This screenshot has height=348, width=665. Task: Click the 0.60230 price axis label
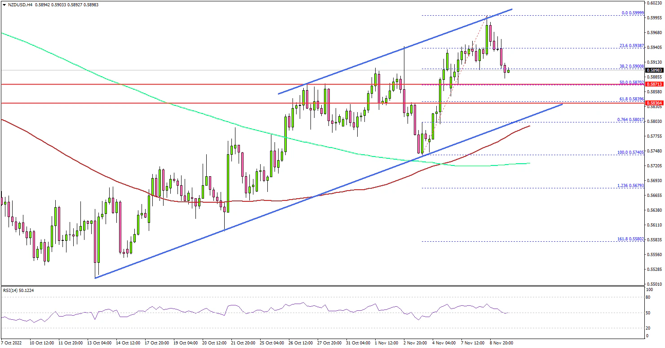(654, 3)
